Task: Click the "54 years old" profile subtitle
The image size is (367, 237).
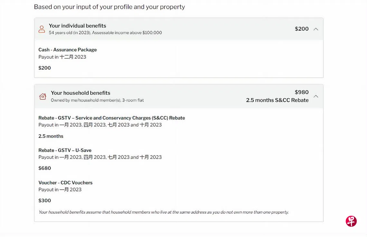Action: coord(105,33)
